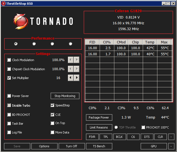The image size is (177, 152).
Task: Uncheck the C1E checkbox
Action: click(52, 115)
